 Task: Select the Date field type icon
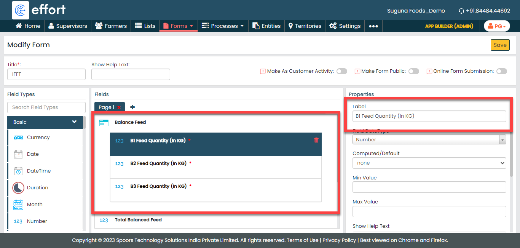click(x=18, y=154)
